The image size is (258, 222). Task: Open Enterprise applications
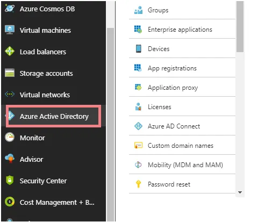[182, 29]
